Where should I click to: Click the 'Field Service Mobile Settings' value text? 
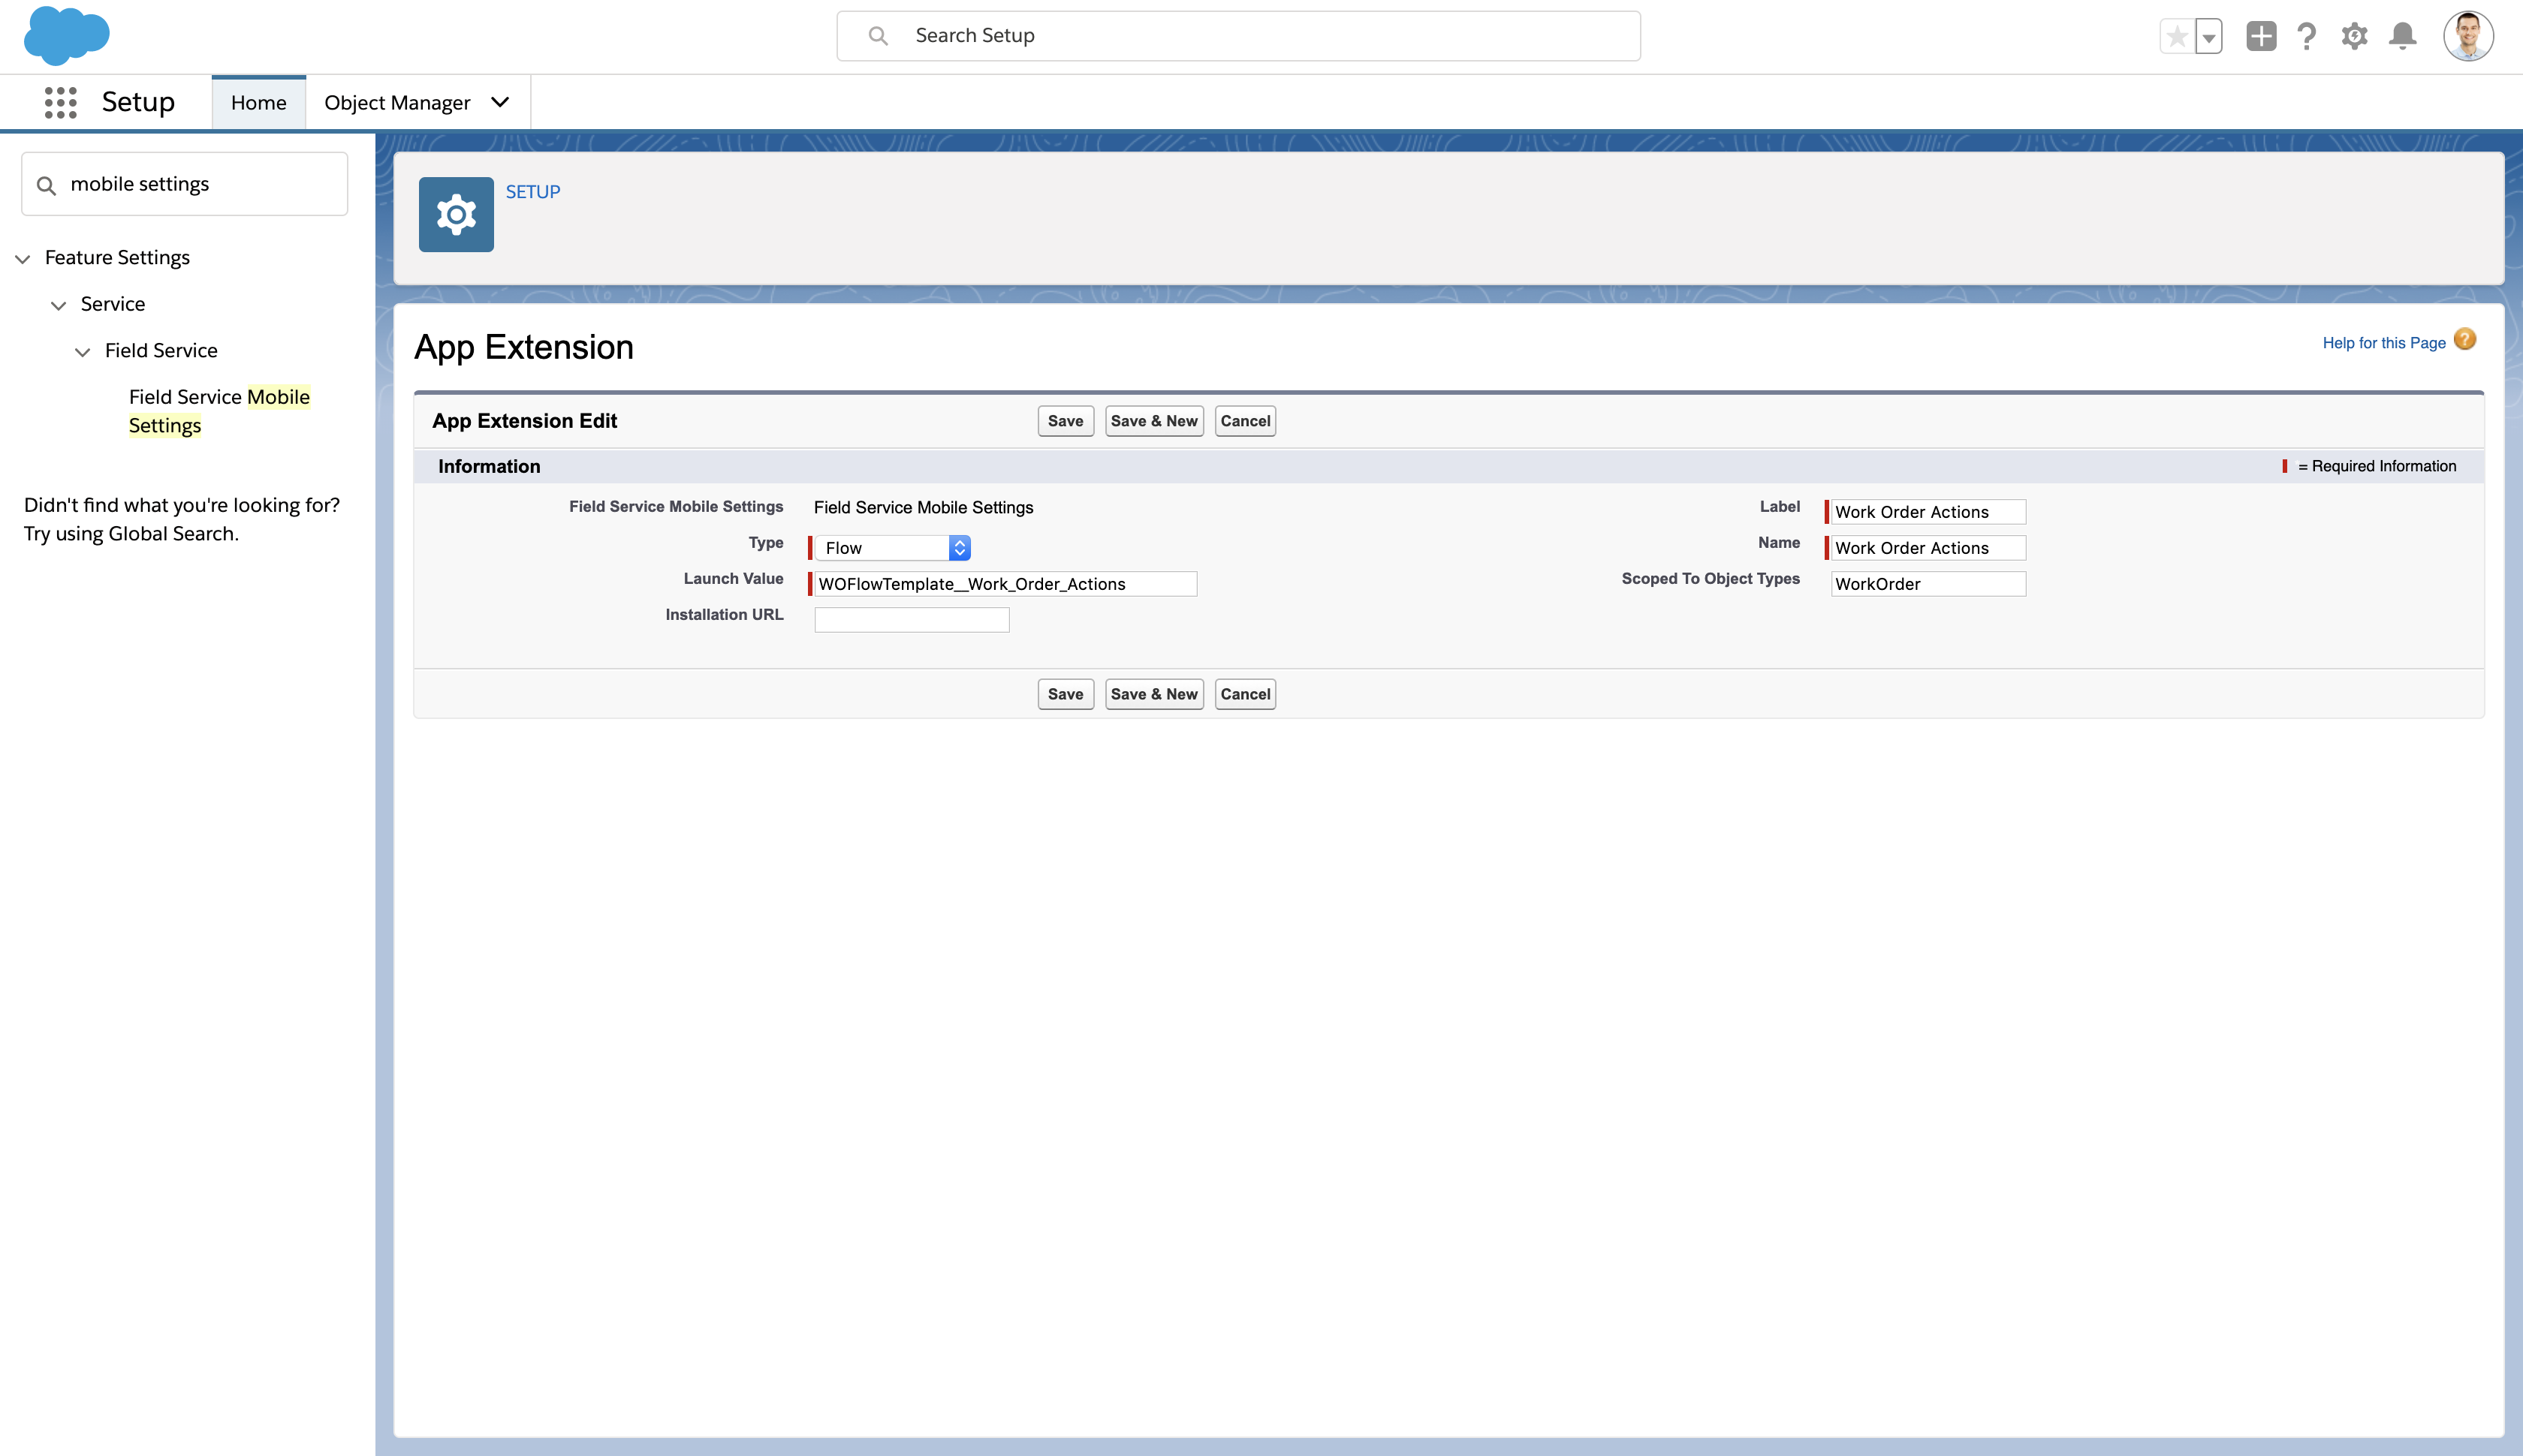924,508
